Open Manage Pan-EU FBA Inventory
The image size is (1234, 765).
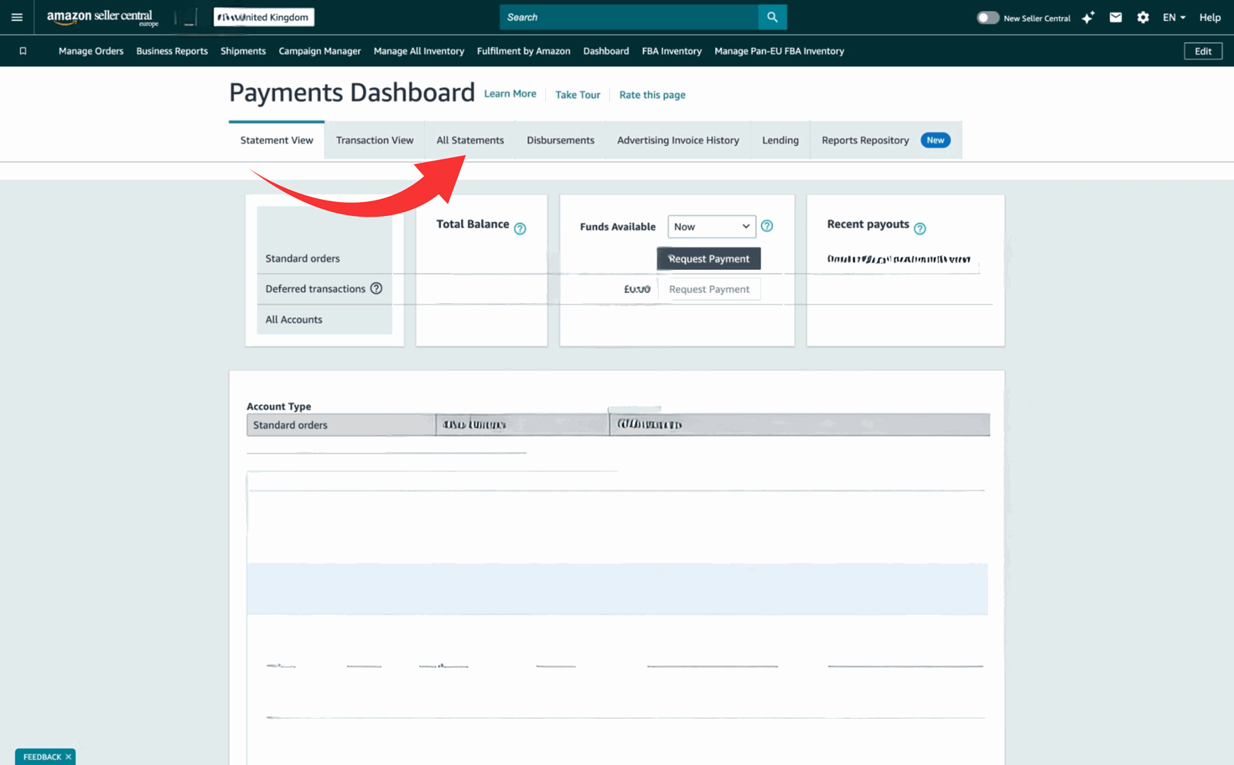pyautogui.click(x=779, y=51)
